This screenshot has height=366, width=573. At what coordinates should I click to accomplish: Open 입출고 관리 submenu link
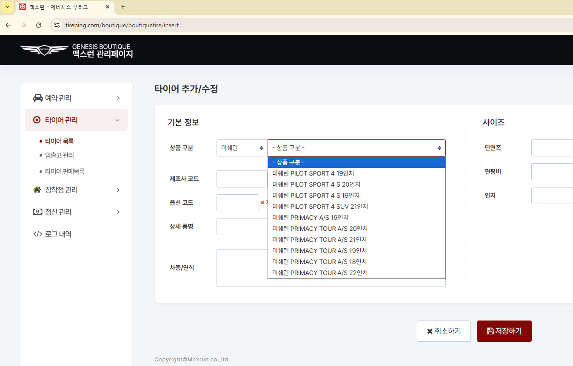pos(60,156)
